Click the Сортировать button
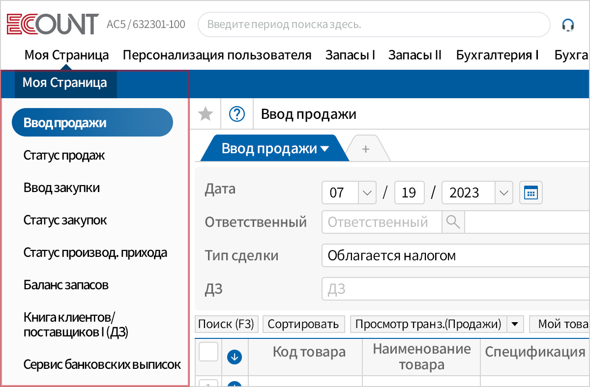Viewport: 590px width, 387px height. [x=303, y=324]
